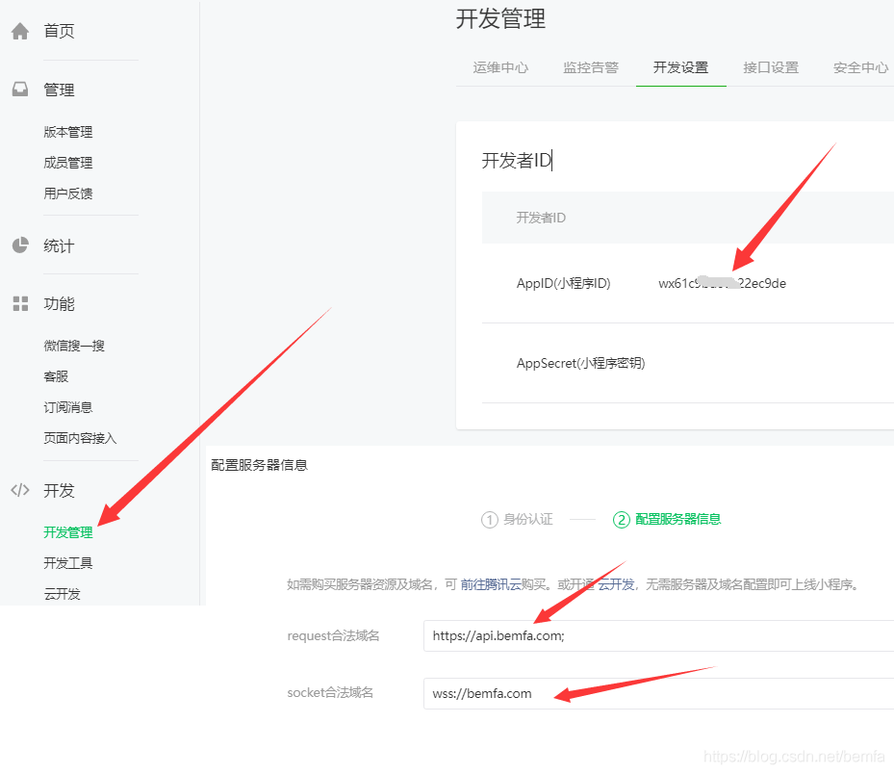Select the home icon beside 首页

pos(19,30)
